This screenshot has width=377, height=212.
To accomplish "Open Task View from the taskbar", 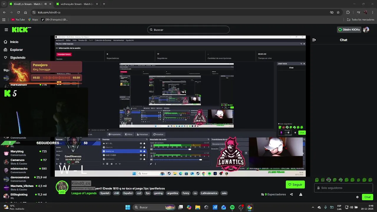I will click(181, 207).
